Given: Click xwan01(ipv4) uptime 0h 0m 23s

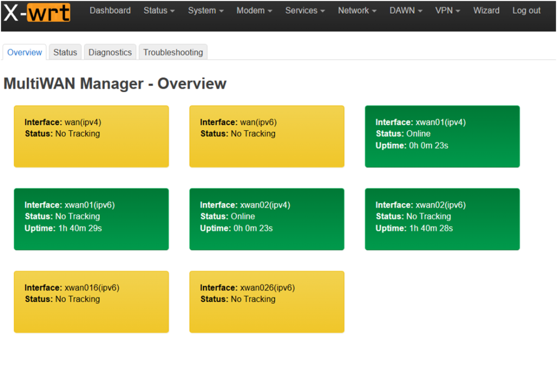Looking at the screenshot, I should pyautogui.click(x=429, y=145).
